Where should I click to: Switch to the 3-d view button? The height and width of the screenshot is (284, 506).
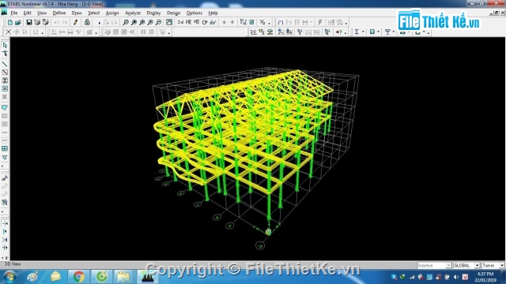click(180, 22)
